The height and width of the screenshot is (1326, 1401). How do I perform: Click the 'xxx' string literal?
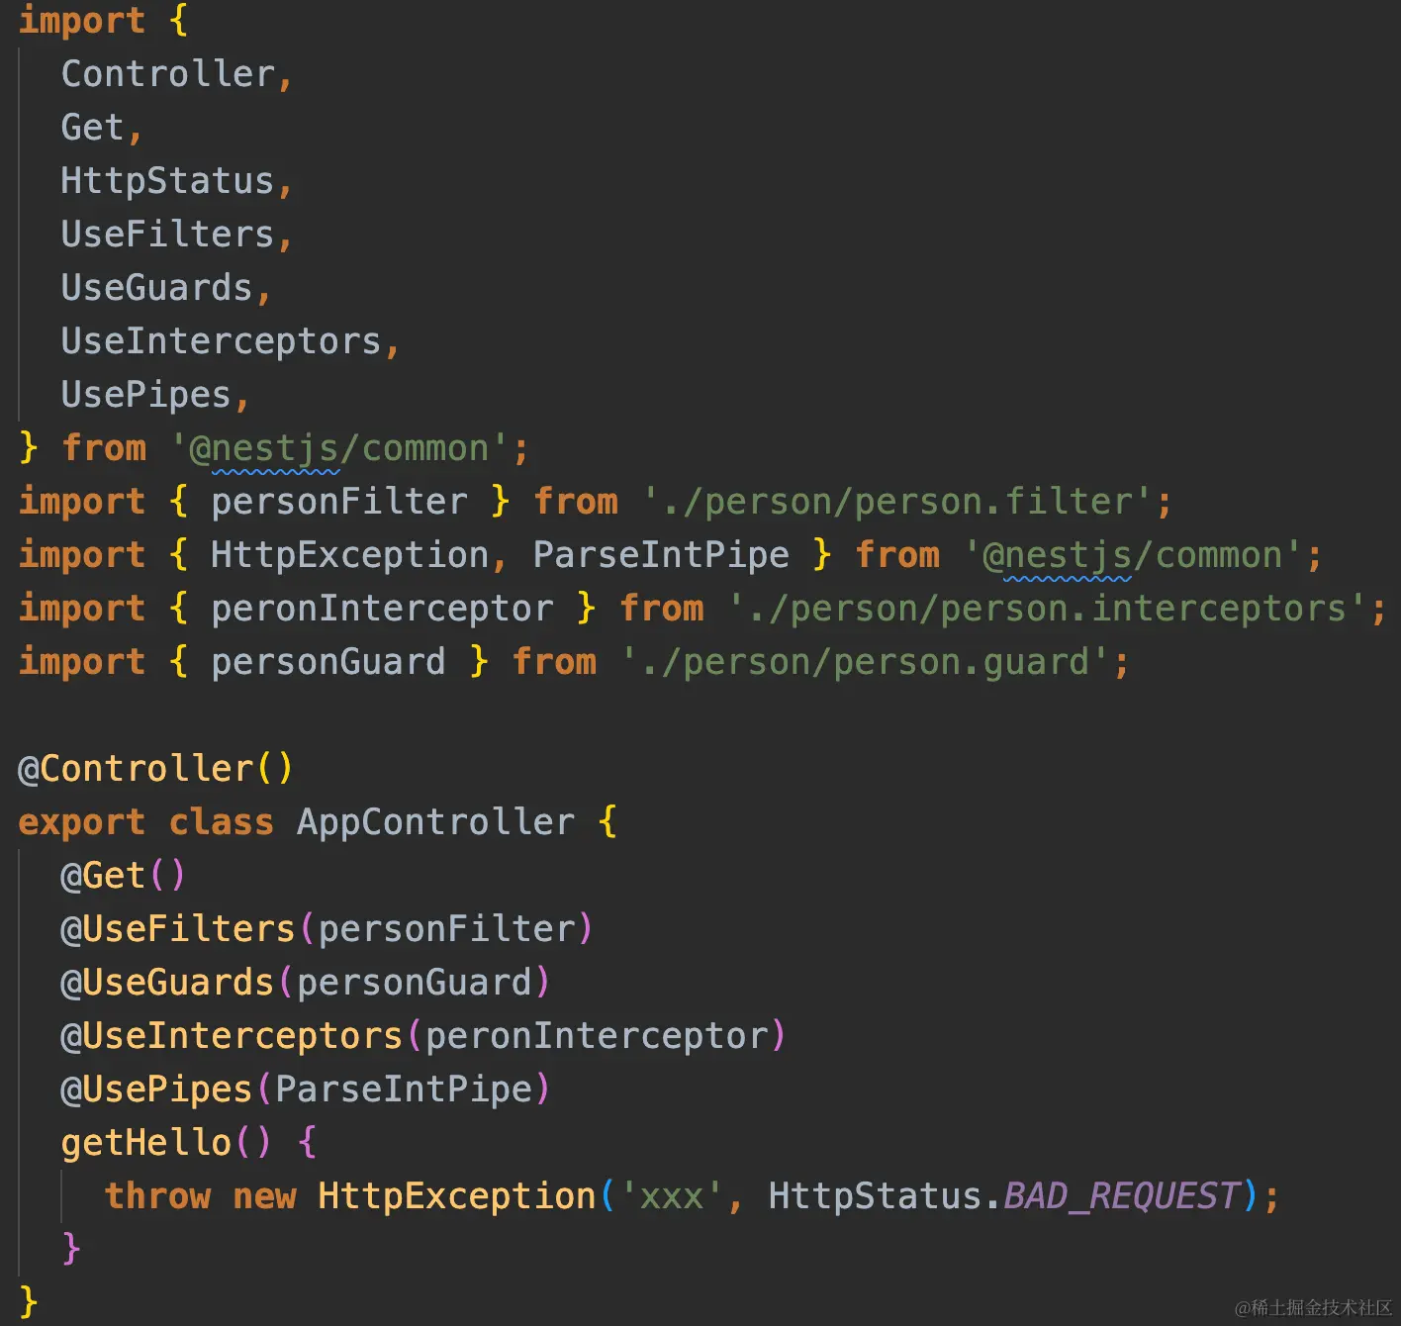click(672, 1196)
